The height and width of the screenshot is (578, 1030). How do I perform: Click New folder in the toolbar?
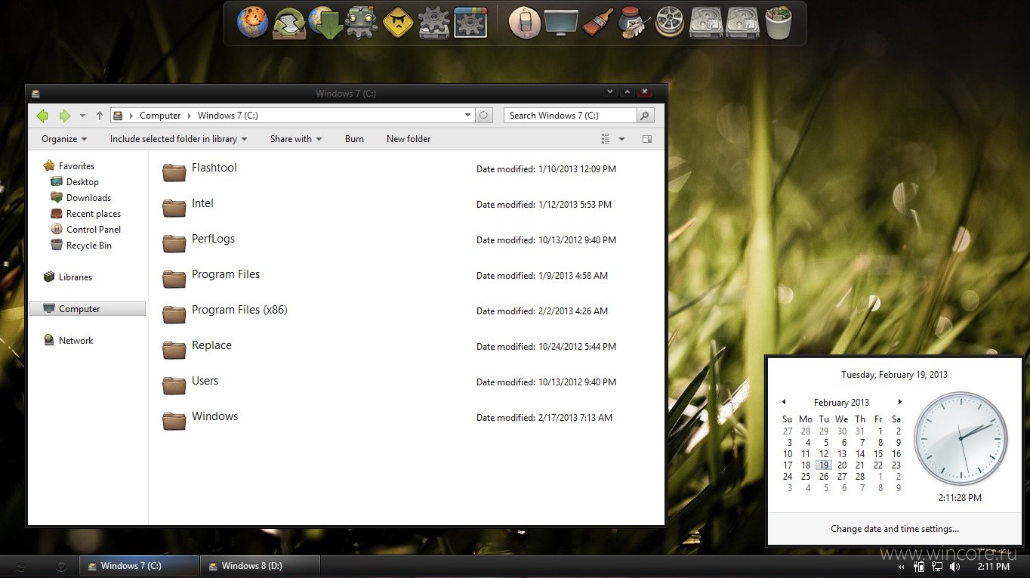pos(409,139)
